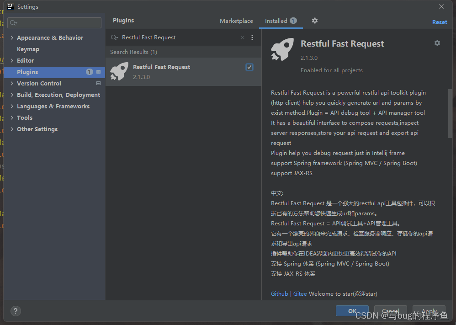
Task: Click the project-level marker icon on the Version Control row
Action: point(99,83)
